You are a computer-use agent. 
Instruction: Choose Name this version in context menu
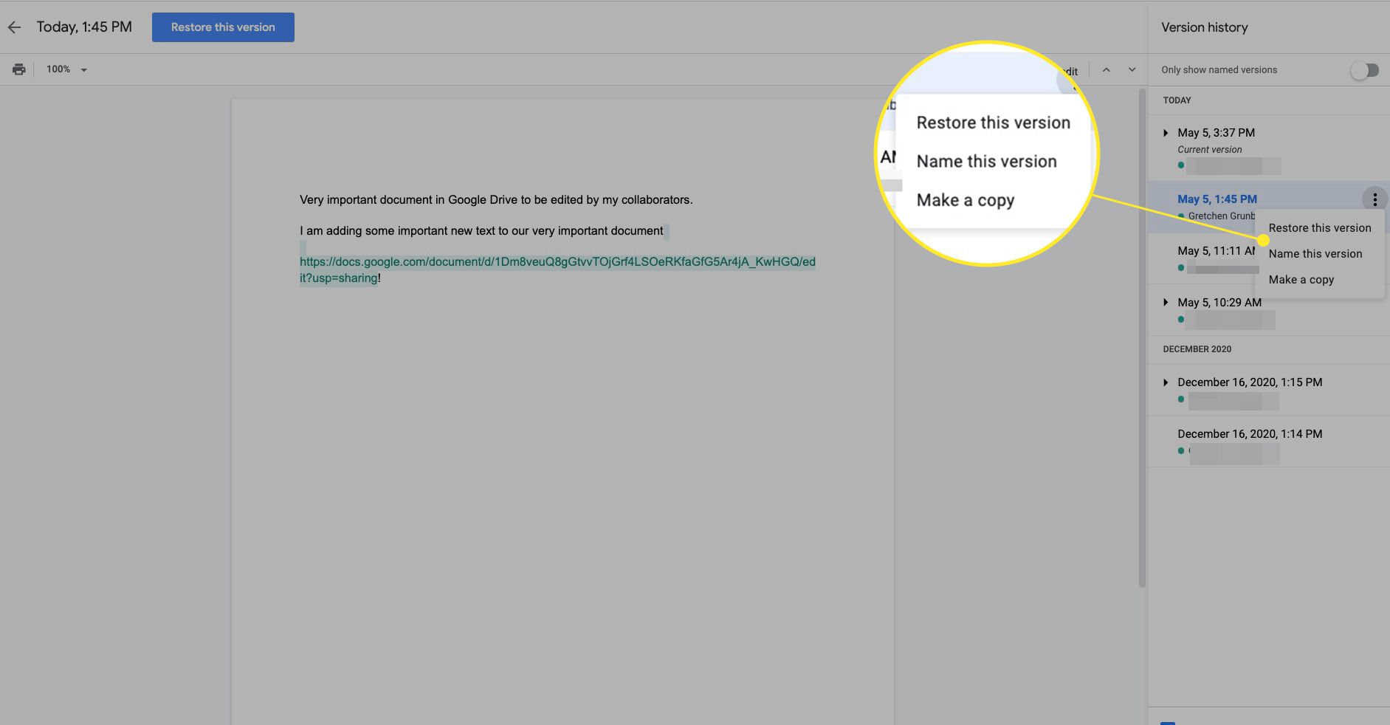(1320, 254)
